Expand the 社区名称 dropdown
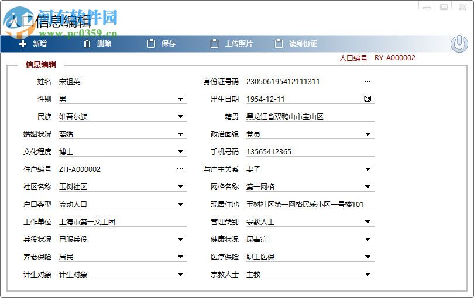Screen dimensions: 474x298 pyautogui.click(x=180, y=186)
